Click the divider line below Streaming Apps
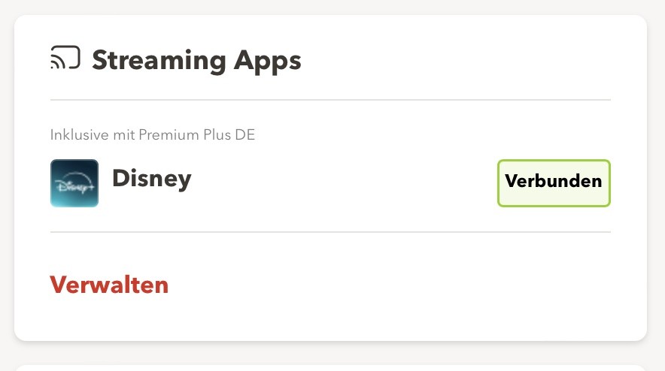The image size is (665, 371). click(330, 100)
